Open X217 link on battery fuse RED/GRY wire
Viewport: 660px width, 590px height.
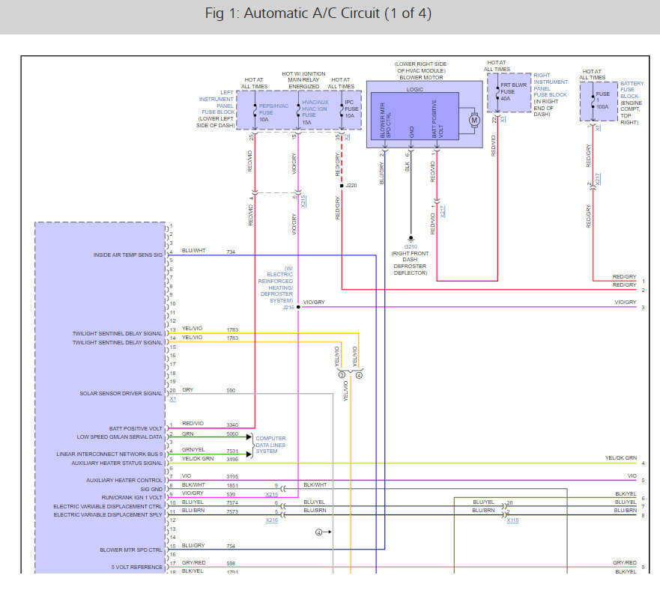click(x=599, y=179)
